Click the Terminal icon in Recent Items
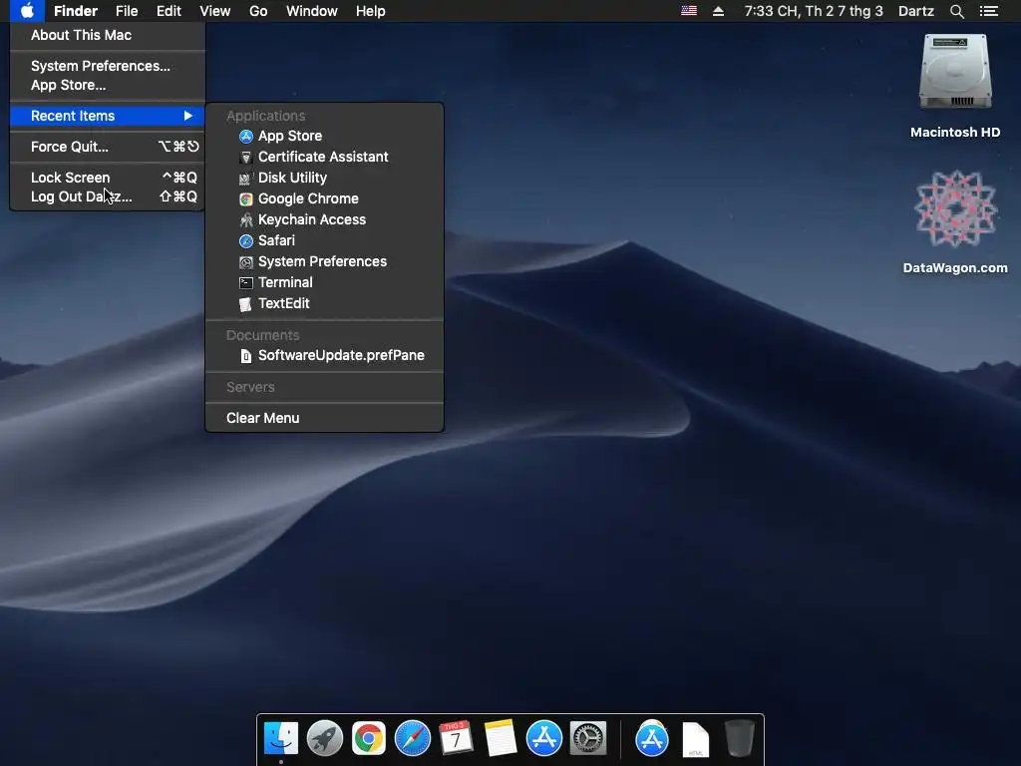This screenshot has width=1021, height=766. pos(245,282)
